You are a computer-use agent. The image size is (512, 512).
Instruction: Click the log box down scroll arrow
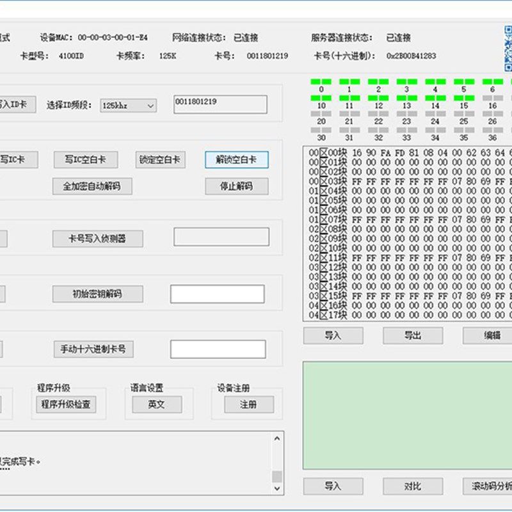coord(277,488)
